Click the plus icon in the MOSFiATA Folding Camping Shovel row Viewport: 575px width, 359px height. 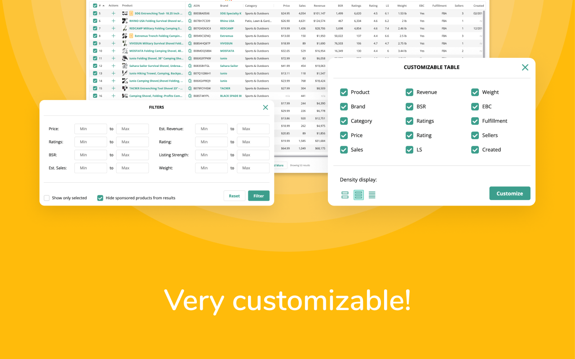pos(113,51)
